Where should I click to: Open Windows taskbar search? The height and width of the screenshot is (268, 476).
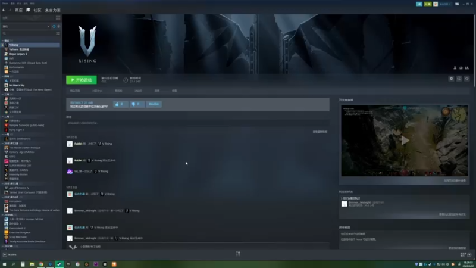(13, 264)
